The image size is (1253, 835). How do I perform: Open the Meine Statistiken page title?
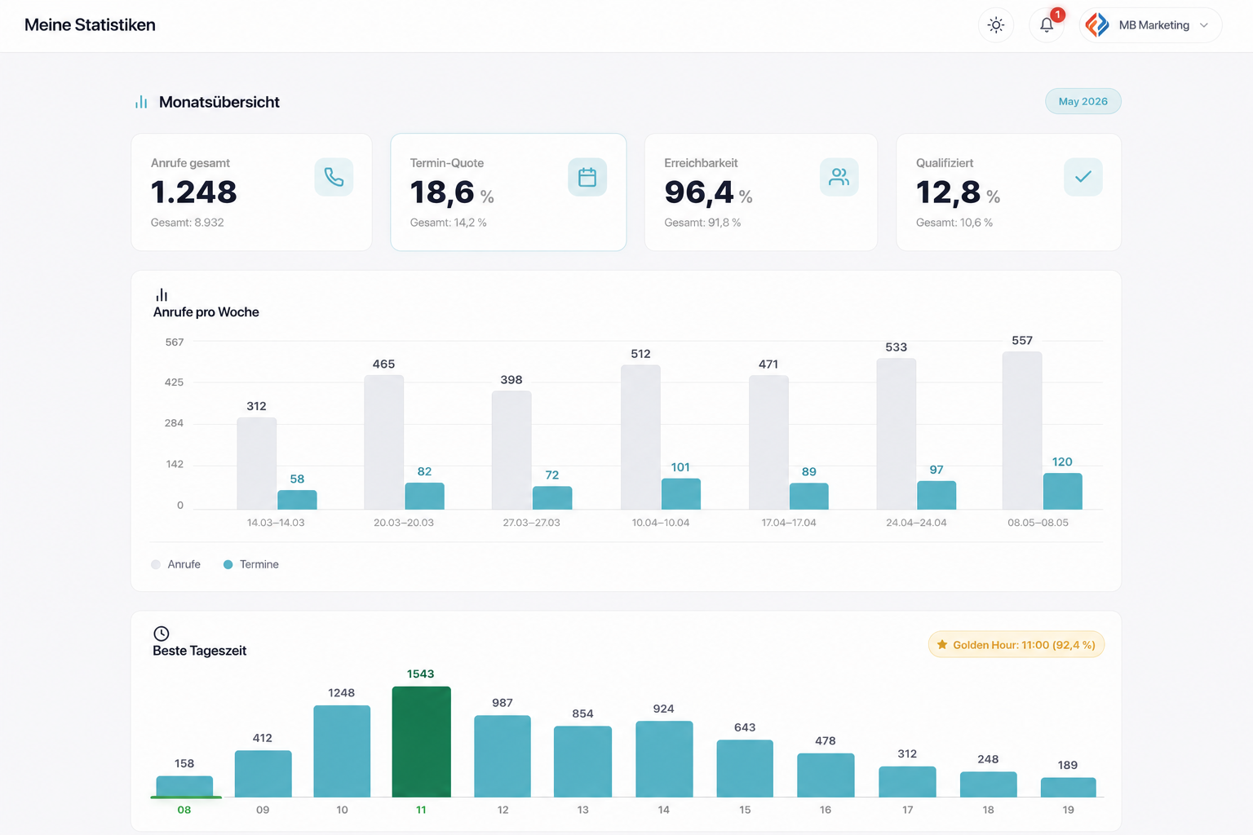point(90,25)
